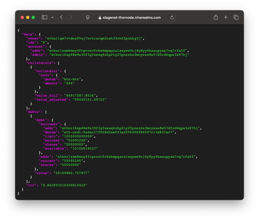Click the "collaterals" key
This screenshot has height=220, width=259.
[40, 63]
